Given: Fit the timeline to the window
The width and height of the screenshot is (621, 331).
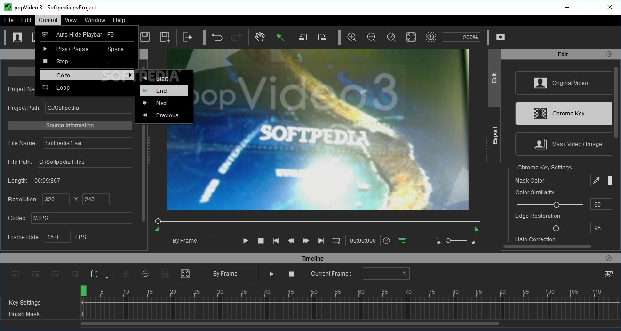Looking at the screenshot, I should tap(185, 274).
